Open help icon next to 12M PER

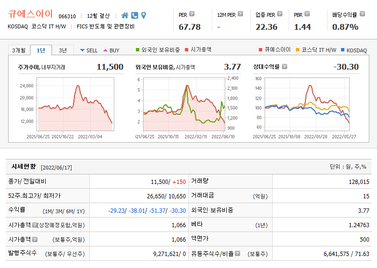(240, 14)
